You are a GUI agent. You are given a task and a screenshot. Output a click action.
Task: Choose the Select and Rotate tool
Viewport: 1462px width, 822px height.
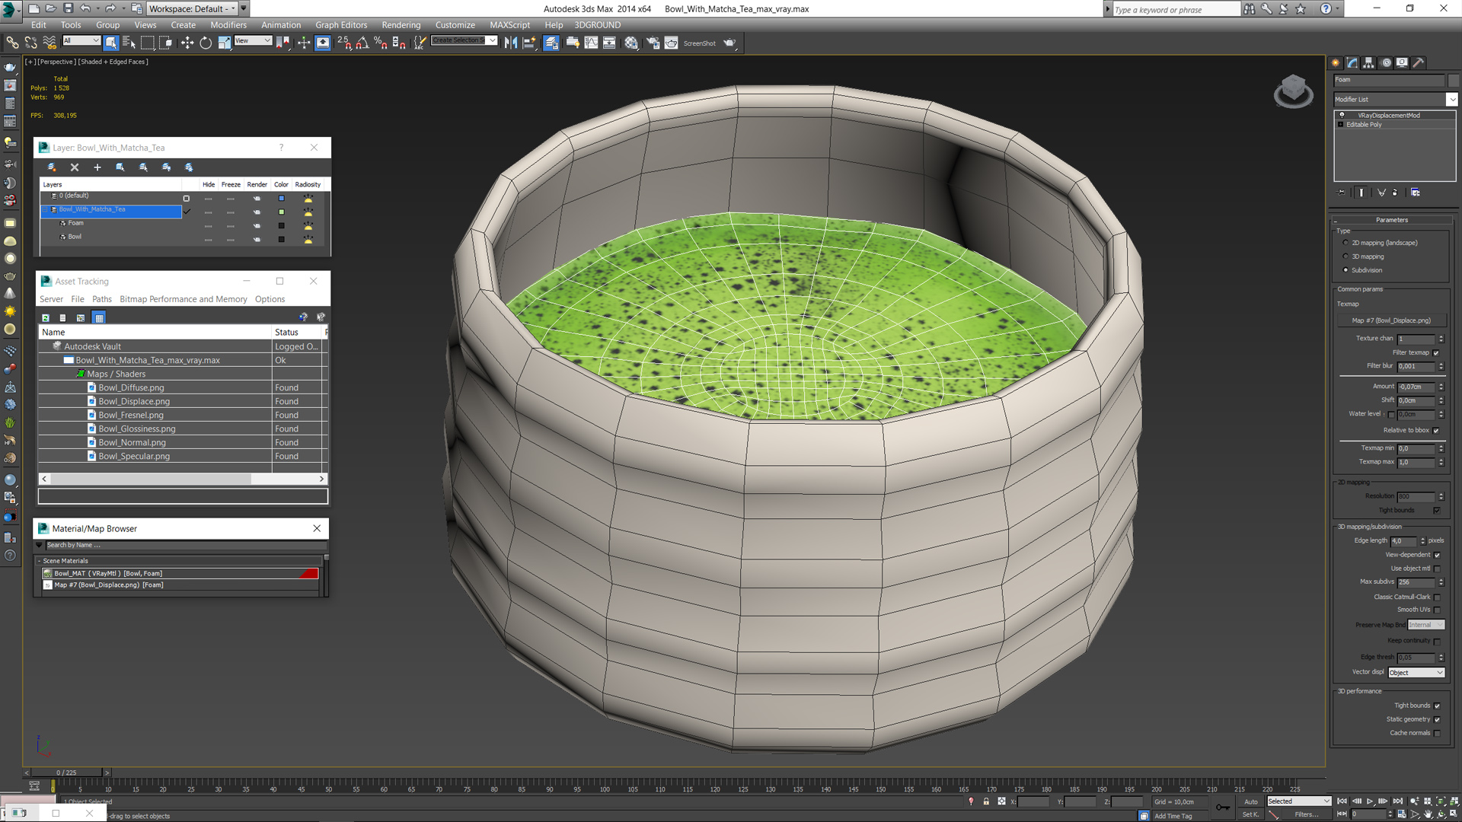coord(206,43)
